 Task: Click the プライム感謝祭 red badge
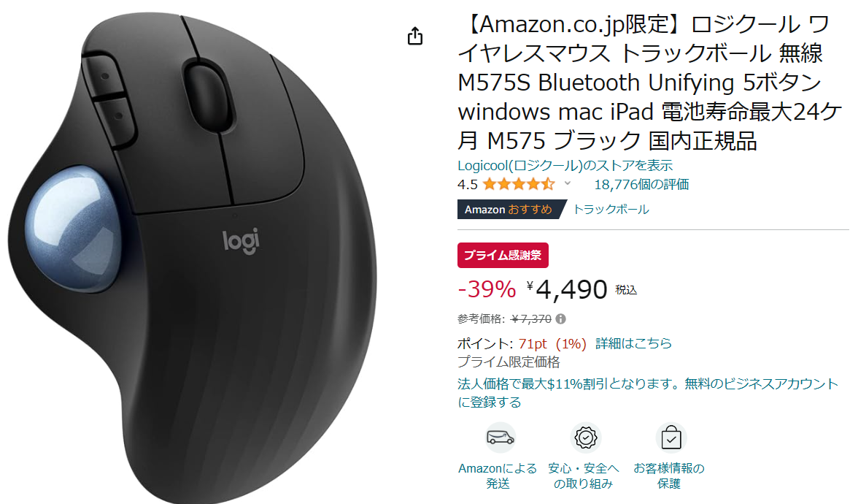(503, 255)
